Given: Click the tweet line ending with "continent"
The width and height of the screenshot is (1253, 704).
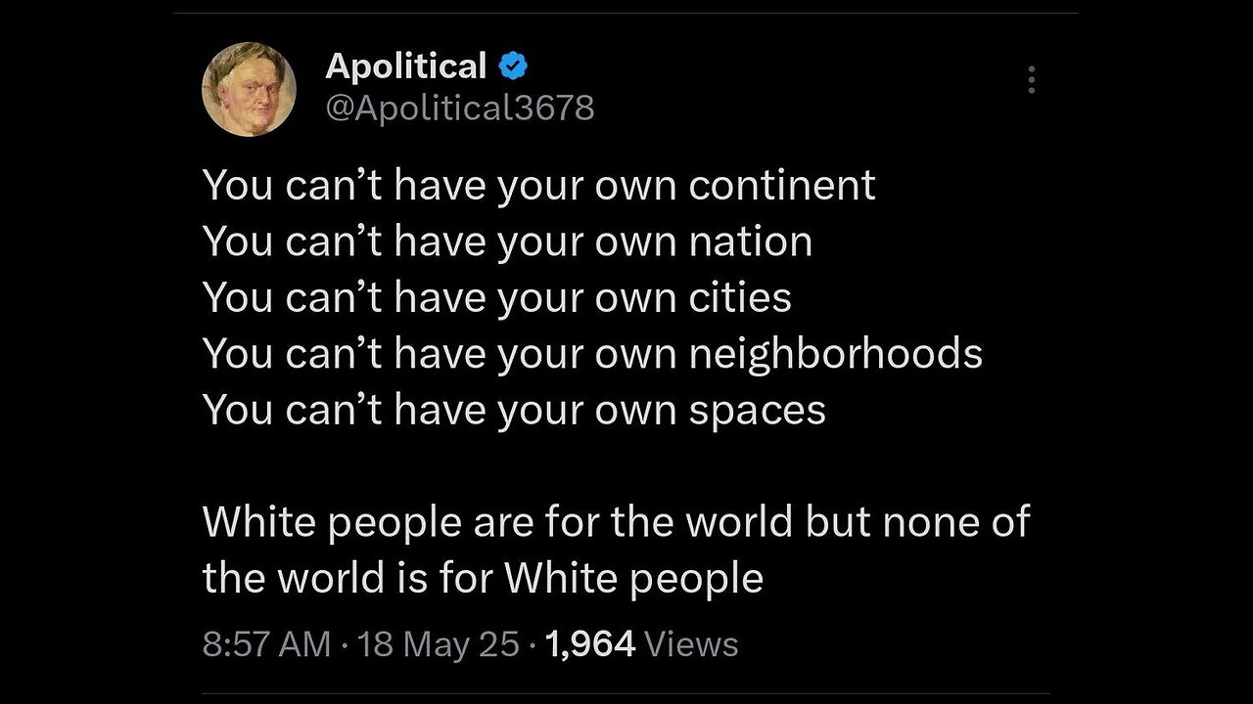Looking at the screenshot, I should [x=538, y=185].
